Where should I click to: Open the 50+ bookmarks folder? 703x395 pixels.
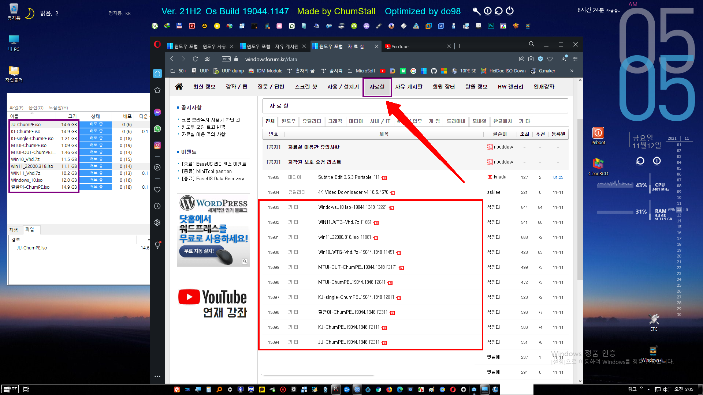[178, 71]
